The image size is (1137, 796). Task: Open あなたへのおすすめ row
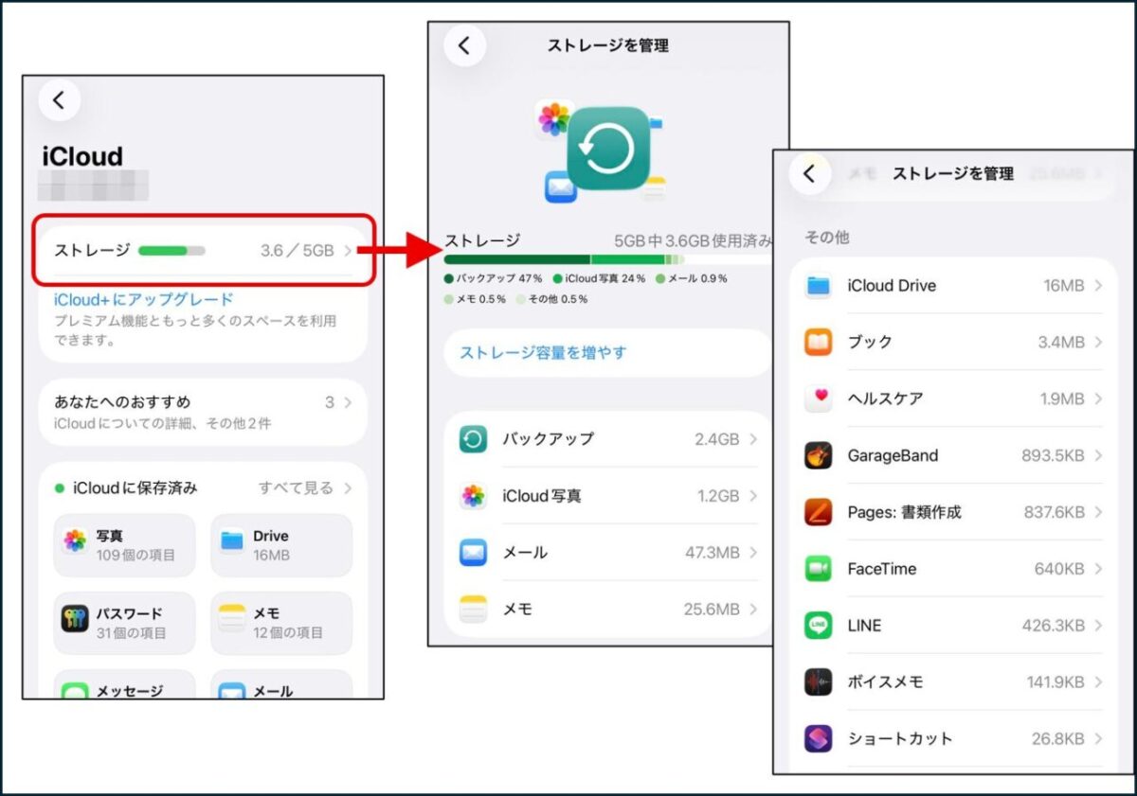pos(204,412)
